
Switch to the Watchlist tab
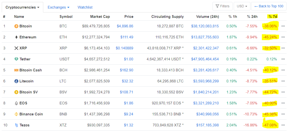85,7
